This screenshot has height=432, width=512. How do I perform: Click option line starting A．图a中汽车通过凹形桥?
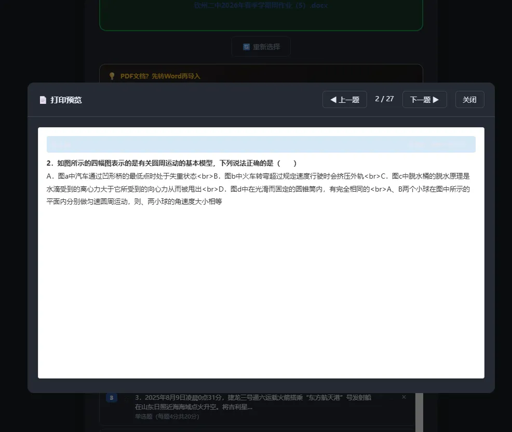coord(258,177)
